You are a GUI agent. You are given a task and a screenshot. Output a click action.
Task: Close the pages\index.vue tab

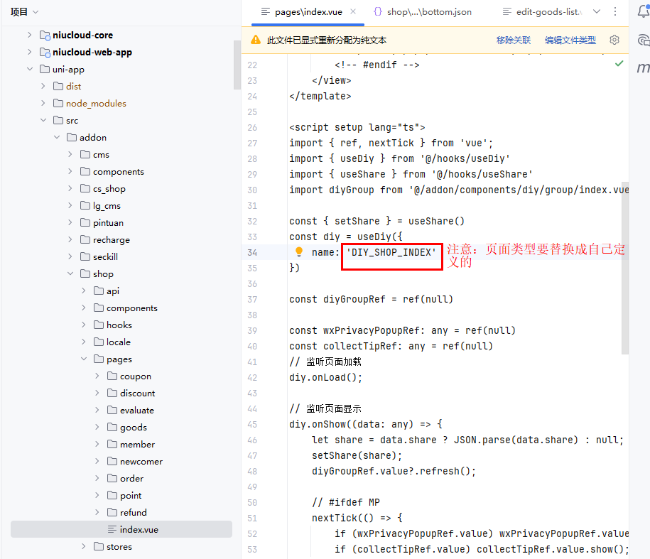(x=352, y=11)
